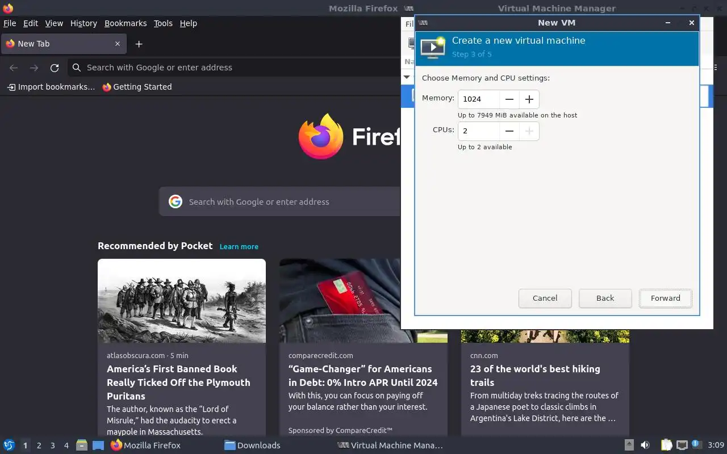Minimize the New VM dialog

[668, 23]
